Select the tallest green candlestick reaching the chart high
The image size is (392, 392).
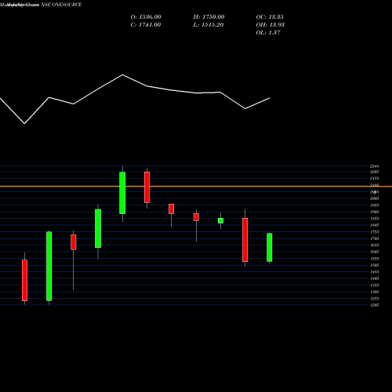click(122, 193)
